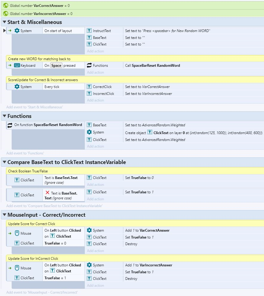Click 'Add event to Start & Miscellaneous'
The width and height of the screenshot is (264, 296).
35,107
